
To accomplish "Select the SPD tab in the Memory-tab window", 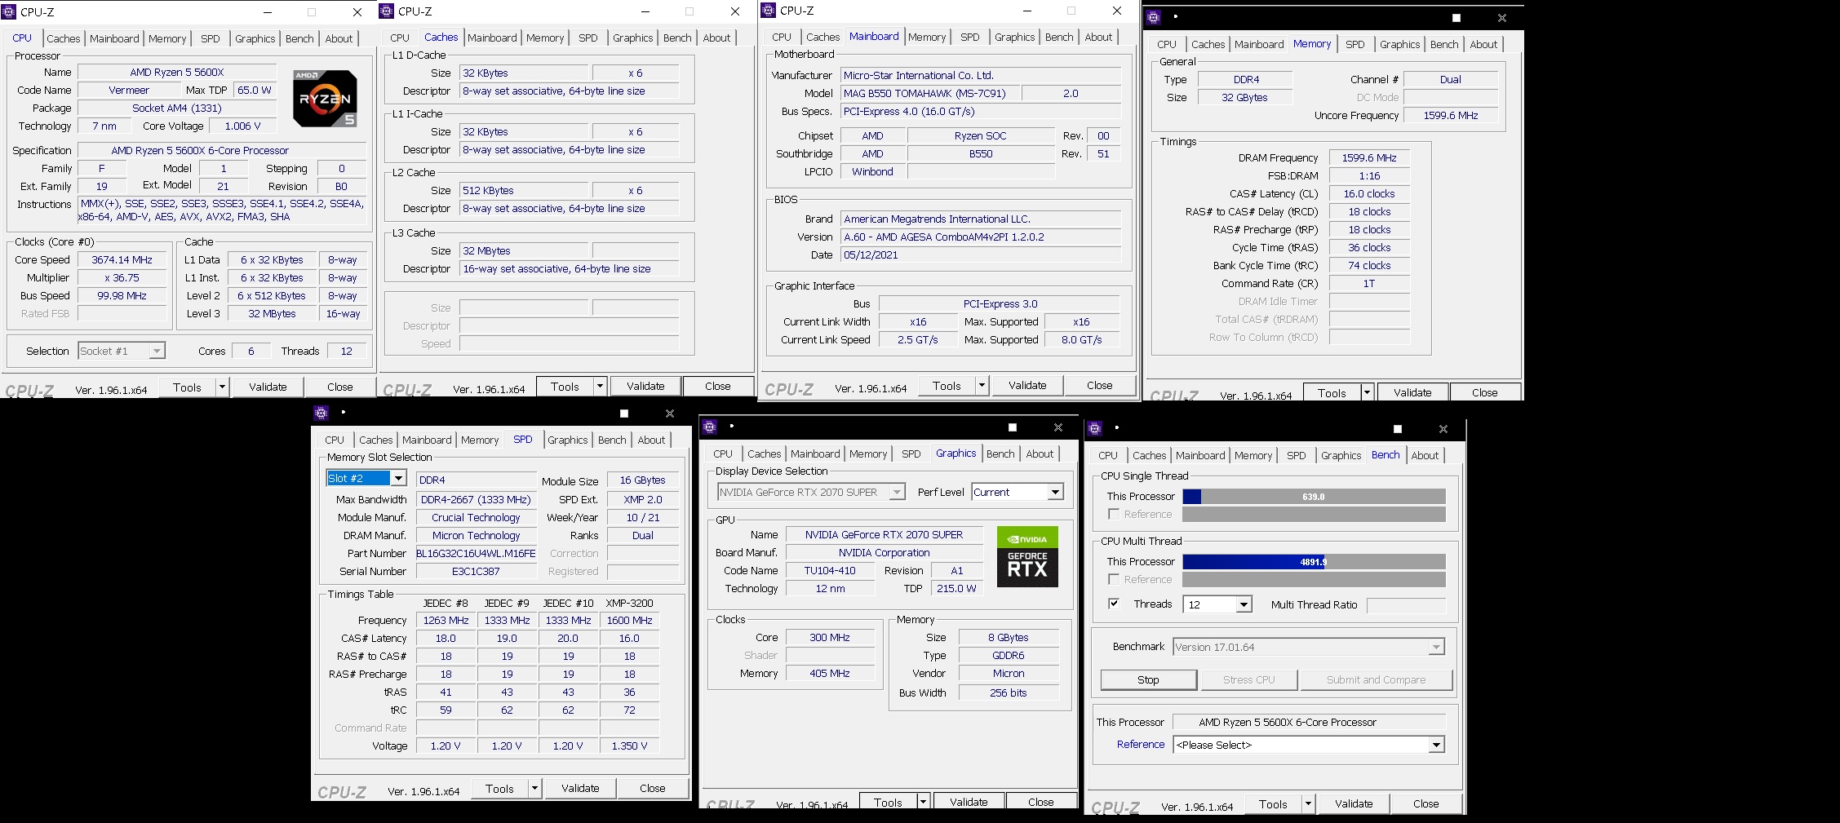I will click(1355, 44).
